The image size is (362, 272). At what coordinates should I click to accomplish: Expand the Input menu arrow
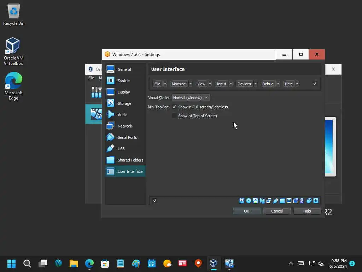pos(230,84)
